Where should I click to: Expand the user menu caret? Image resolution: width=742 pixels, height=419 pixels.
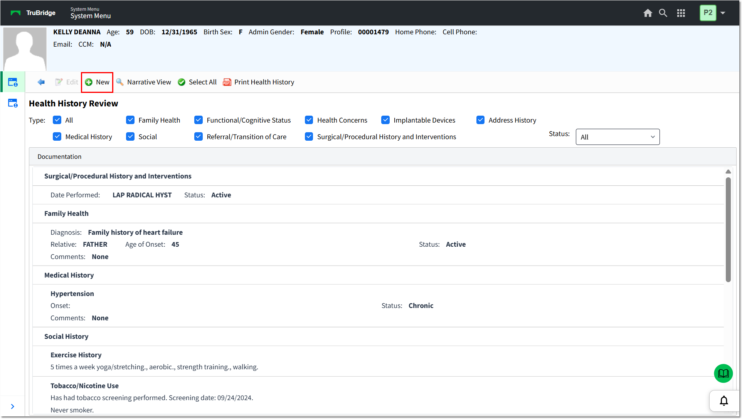pos(723,13)
